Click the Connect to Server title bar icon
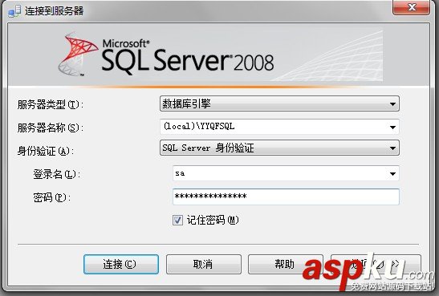 14,11
